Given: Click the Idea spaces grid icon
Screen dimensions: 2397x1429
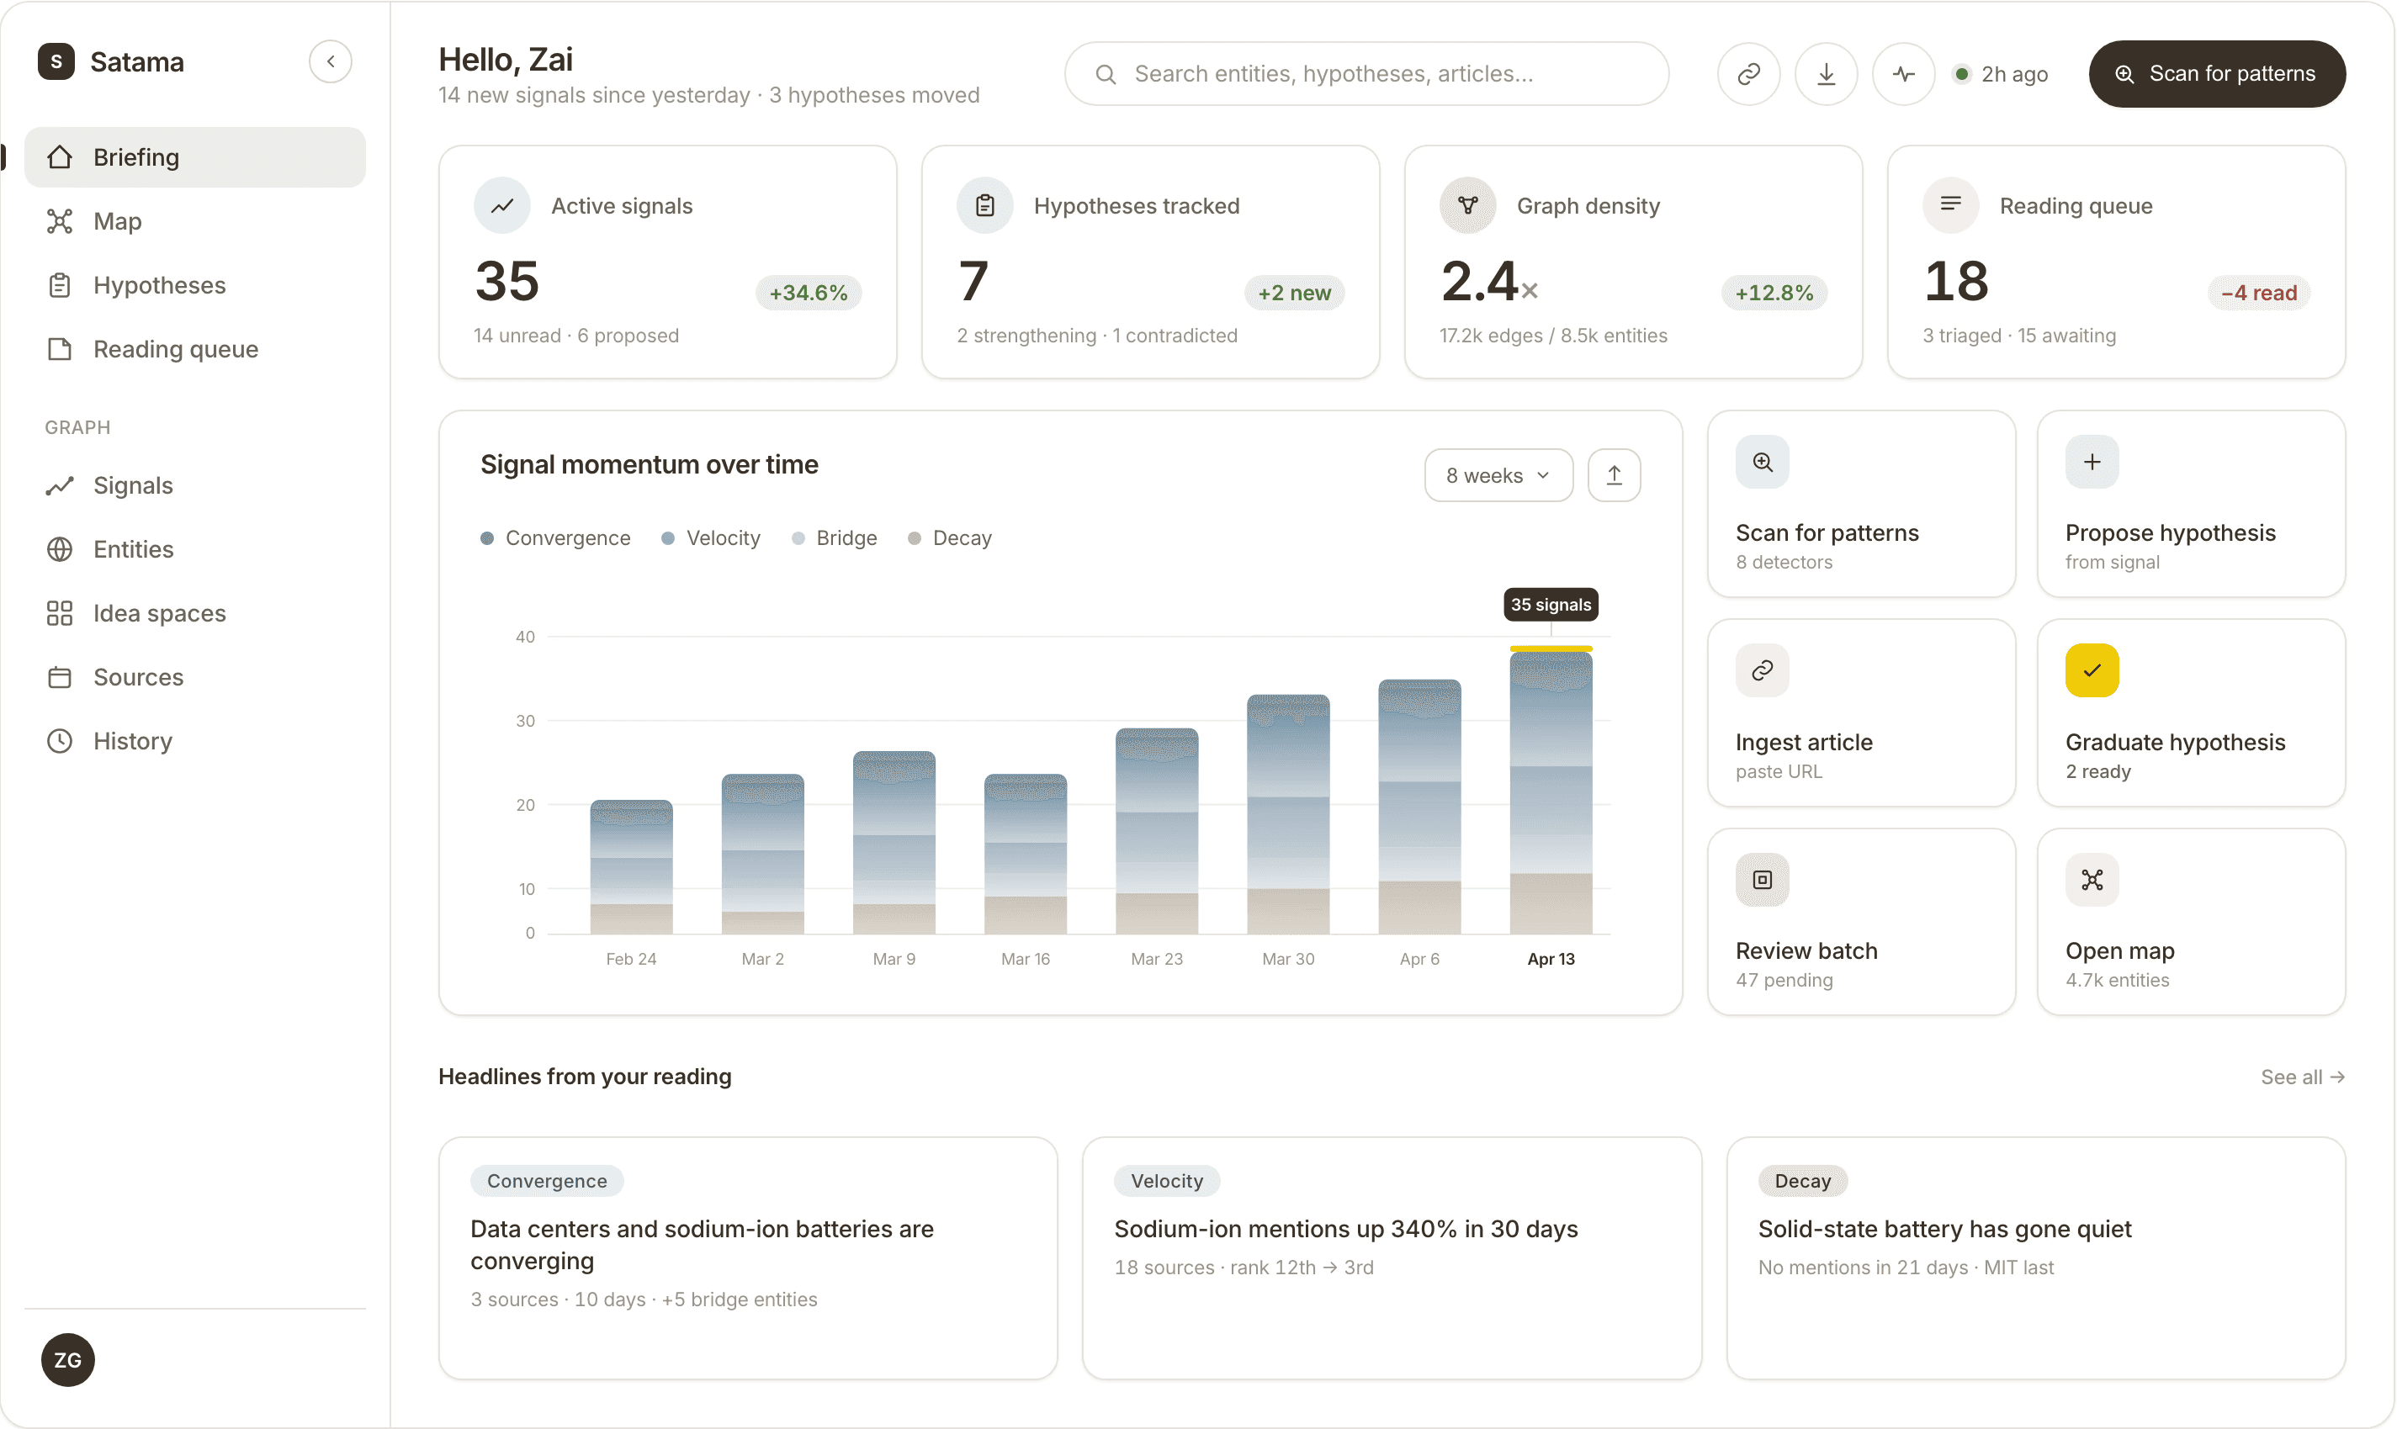Looking at the screenshot, I should tap(59, 613).
